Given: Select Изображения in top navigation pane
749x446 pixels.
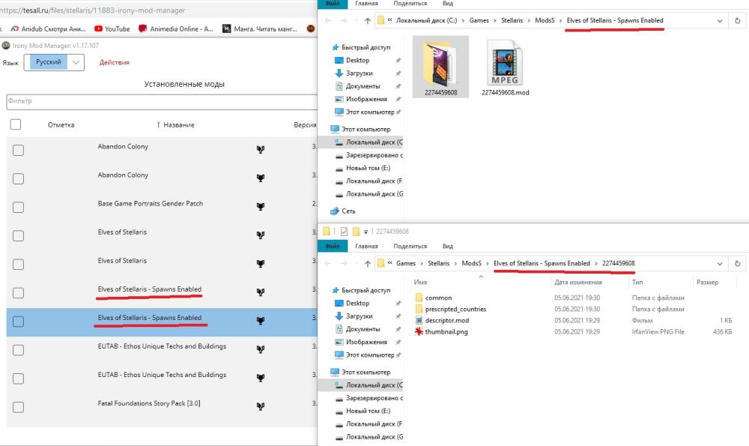Looking at the screenshot, I should pyautogui.click(x=366, y=99).
